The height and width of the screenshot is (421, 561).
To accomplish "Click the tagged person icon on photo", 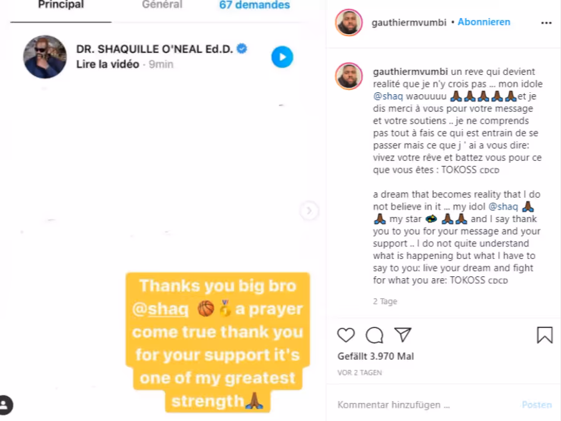I will tap(5, 405).
